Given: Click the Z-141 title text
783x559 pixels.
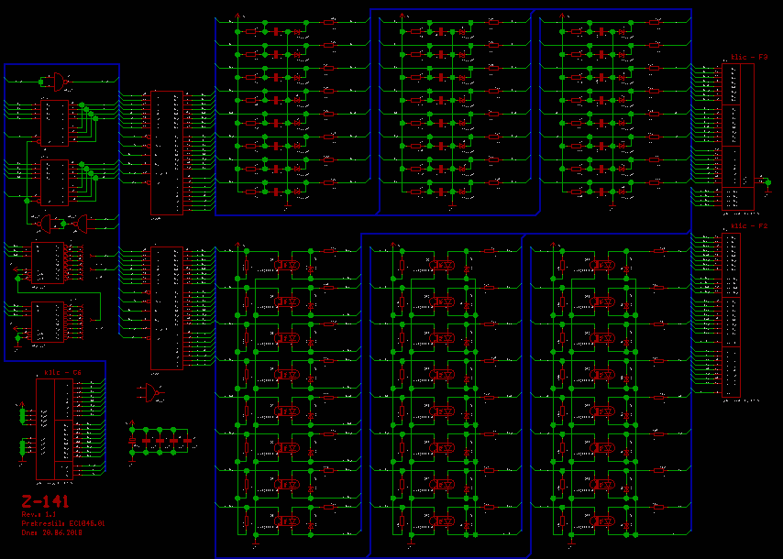Looking at the screenshot, I should (x=46, y=501).
